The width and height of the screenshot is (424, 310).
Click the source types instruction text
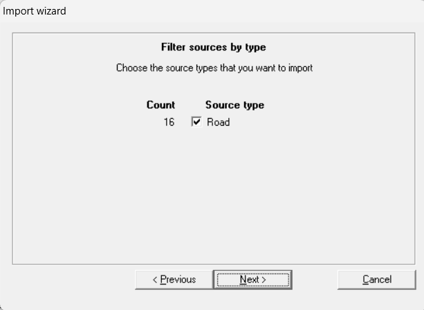pyautogui.click(x=214, y=68)
